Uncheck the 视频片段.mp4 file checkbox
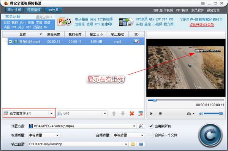 pyautogui.click(x=10, y=41)
